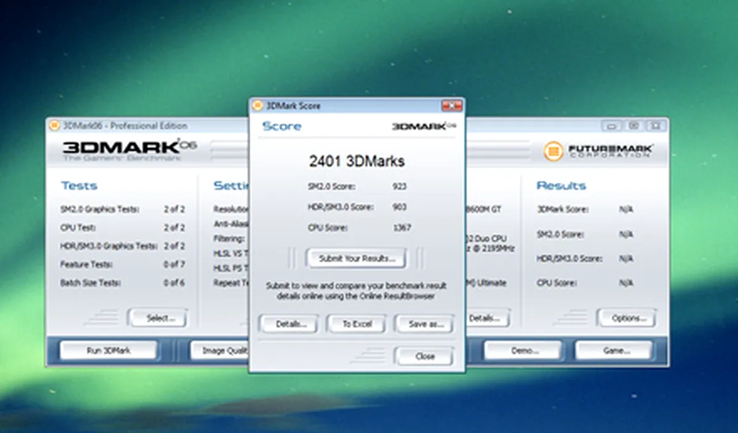The height and width of the screenshot is (433, 738).
Task: Click Batch Size Tests row label
Action: point(90,283)
